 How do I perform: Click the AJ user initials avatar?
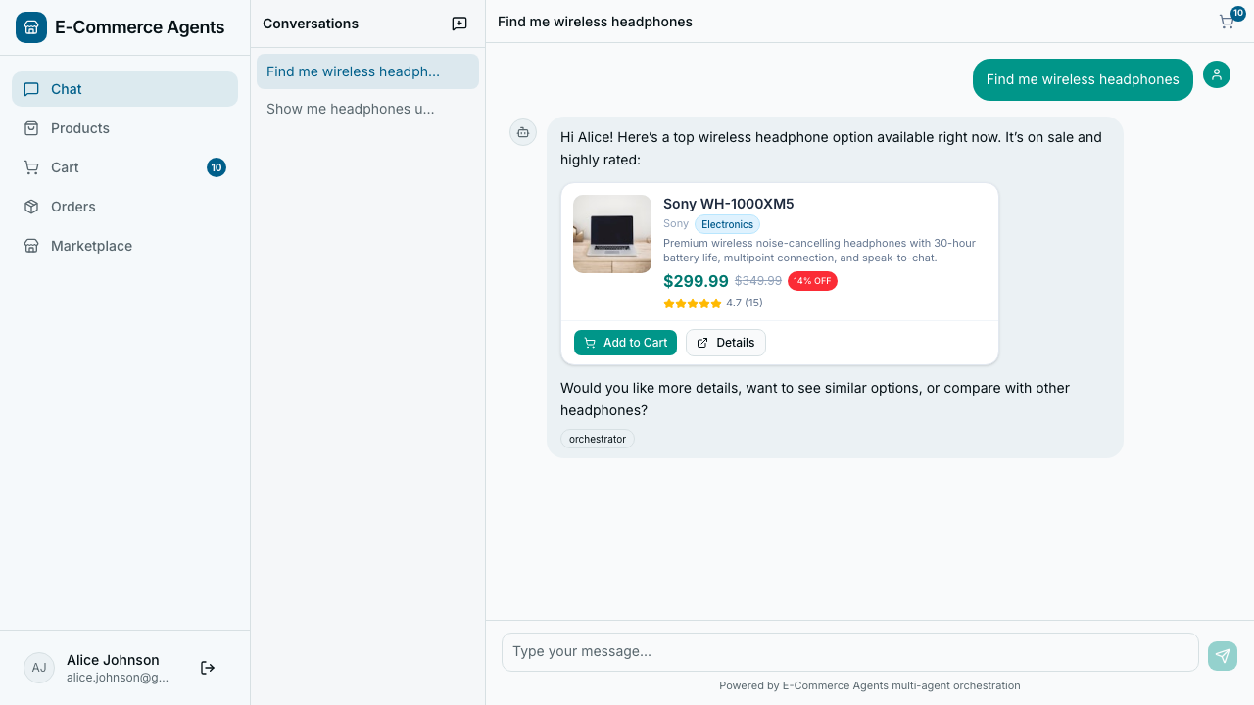point(39,668)
